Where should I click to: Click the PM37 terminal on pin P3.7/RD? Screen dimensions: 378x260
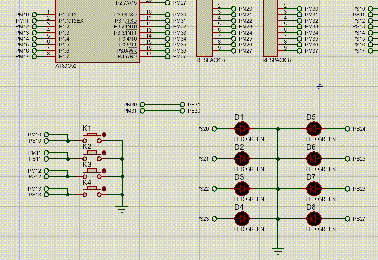[167, 57]
